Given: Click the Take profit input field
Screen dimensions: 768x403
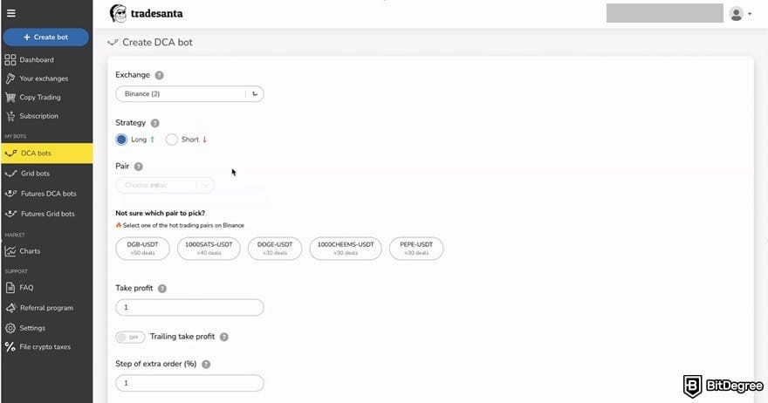Looking at the screenshot, I should pyautogui.click(x=189, y=307).
